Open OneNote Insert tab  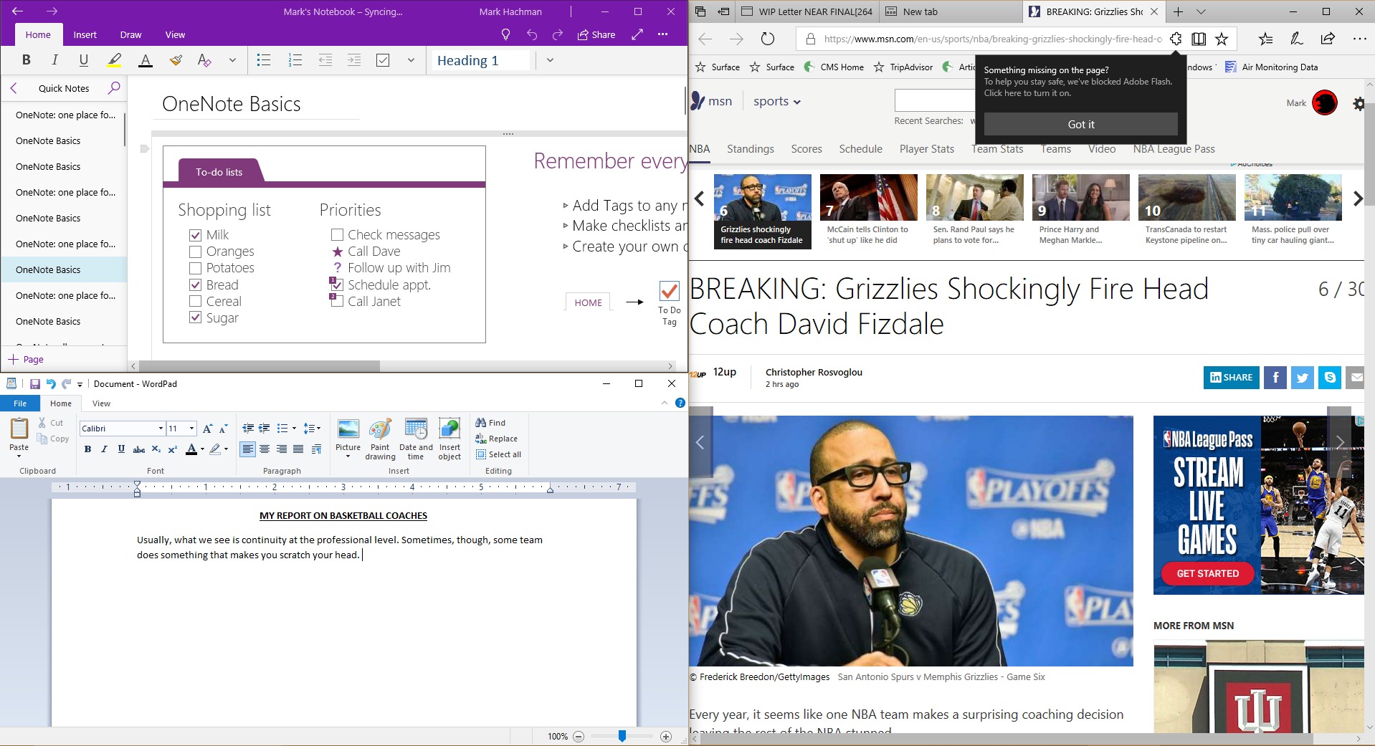85,34
